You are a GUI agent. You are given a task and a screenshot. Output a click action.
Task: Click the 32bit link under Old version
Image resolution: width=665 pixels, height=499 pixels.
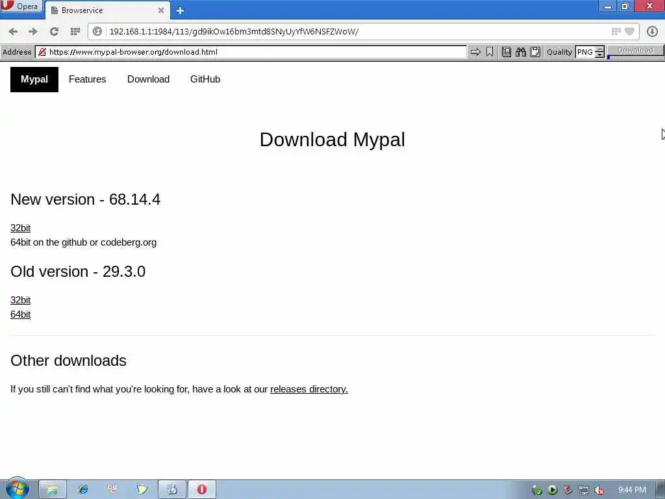[20, 300]
